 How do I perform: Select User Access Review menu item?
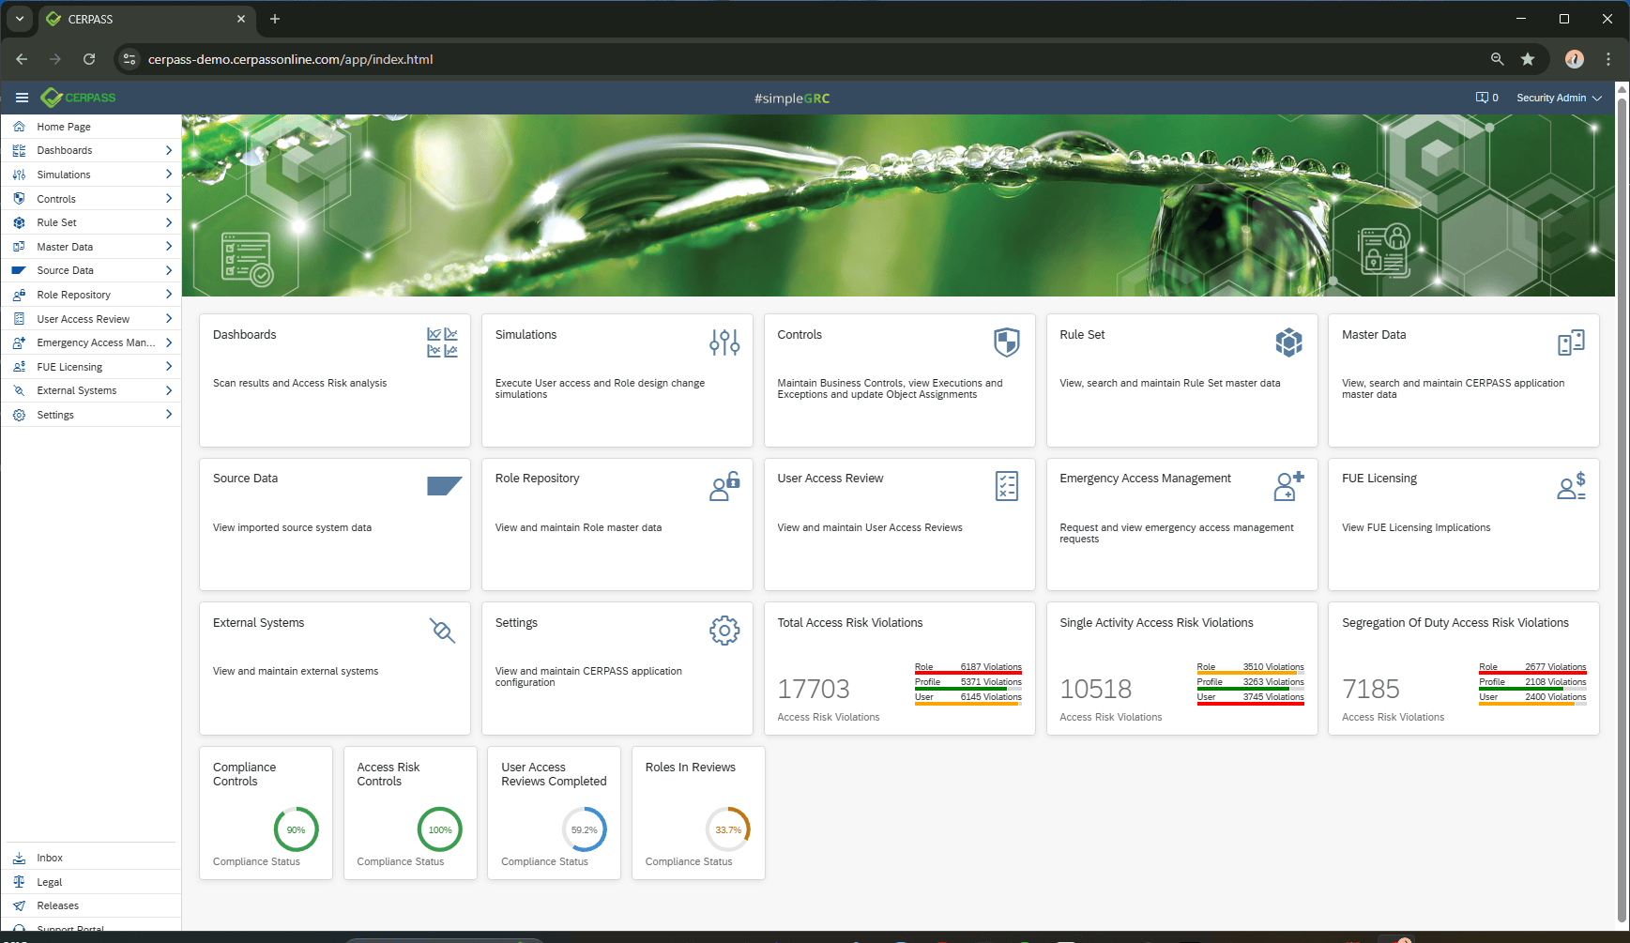point(91,319)
